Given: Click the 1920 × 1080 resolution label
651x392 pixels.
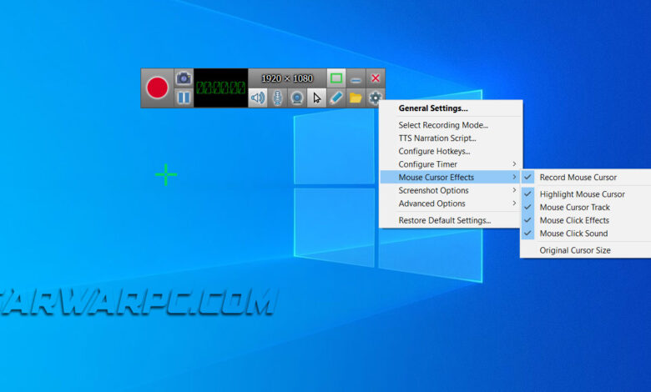Looking at the screenshot, I should click(287, 78).
